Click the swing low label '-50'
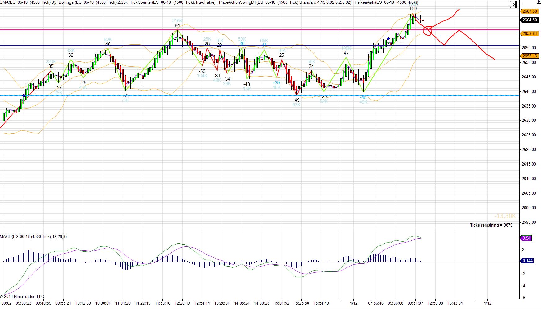The width and height of the screenshot is (541, 309). [x=202, y=71]
